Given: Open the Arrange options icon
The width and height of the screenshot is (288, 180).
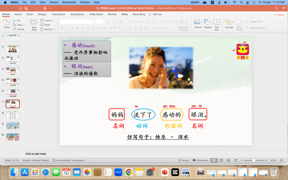Looking at the screenshot, I should pos(229,22).
